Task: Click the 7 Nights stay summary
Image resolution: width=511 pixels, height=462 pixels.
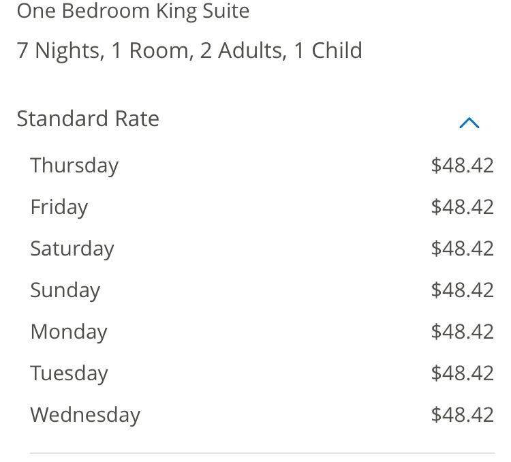Action: point(189,51)
